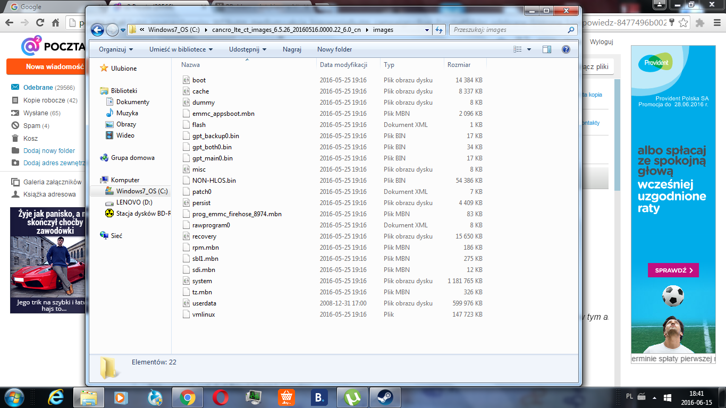726x408 pixels.
Task: Click the Explorer back navigation arrow
Action: point(97,30)
